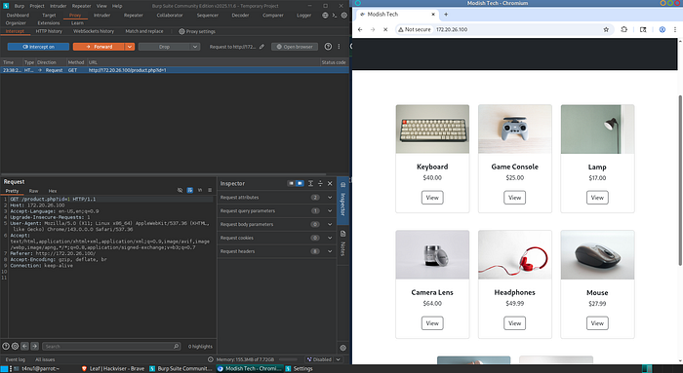Click the Open browser button
Screen dimensions: 683x373
click(x=295, y=47)
